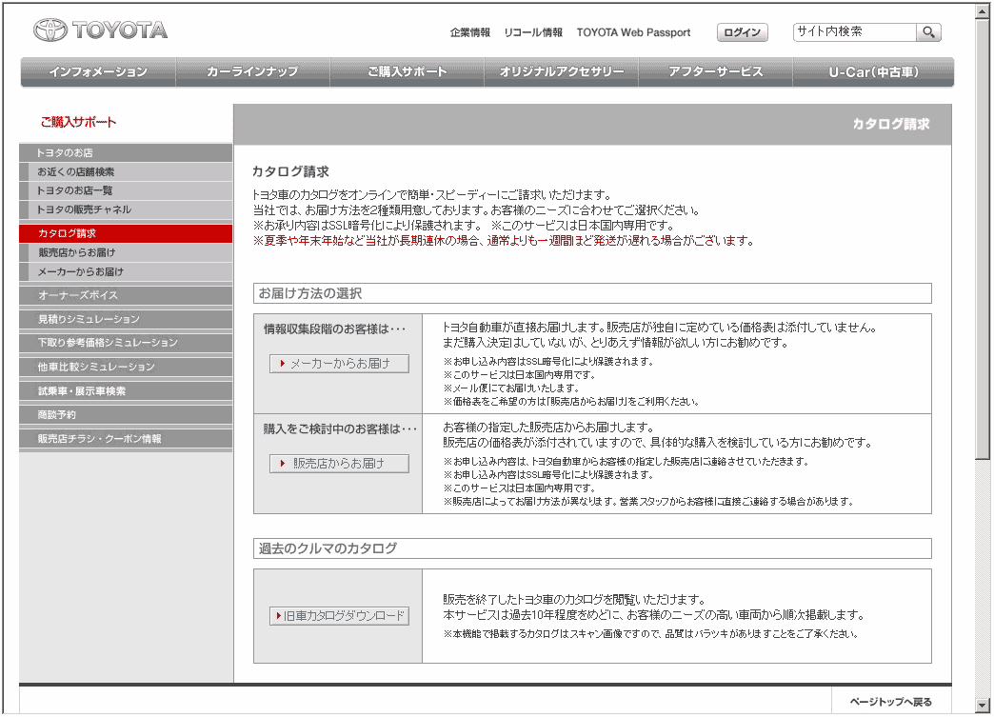The image size is (994, 717).
Task: Click the 販売店からお届け button
Action: (339, 464)
